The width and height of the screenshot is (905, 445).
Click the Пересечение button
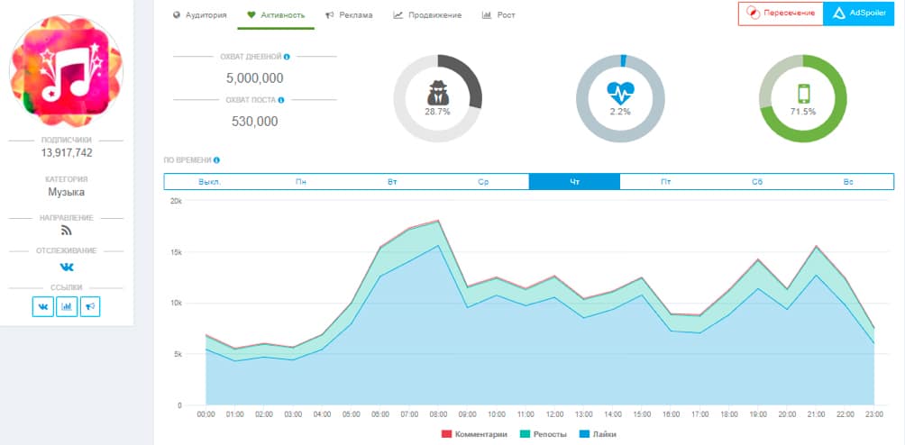[x=781, y=14]
